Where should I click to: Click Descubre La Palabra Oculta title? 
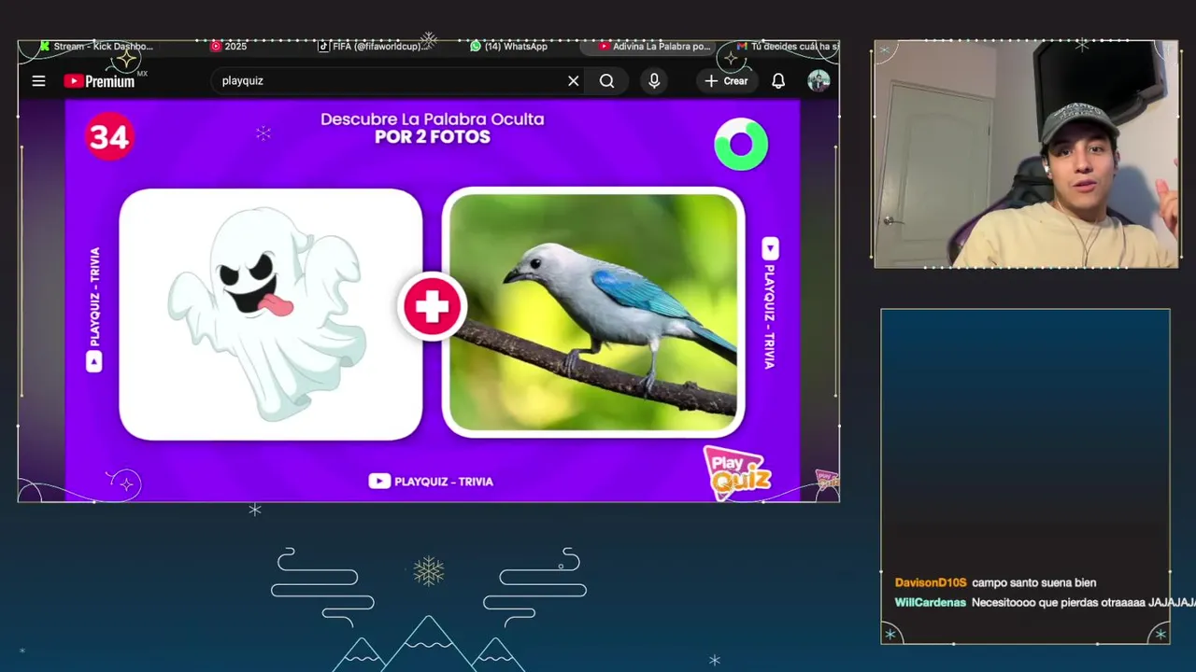point(432,119)
